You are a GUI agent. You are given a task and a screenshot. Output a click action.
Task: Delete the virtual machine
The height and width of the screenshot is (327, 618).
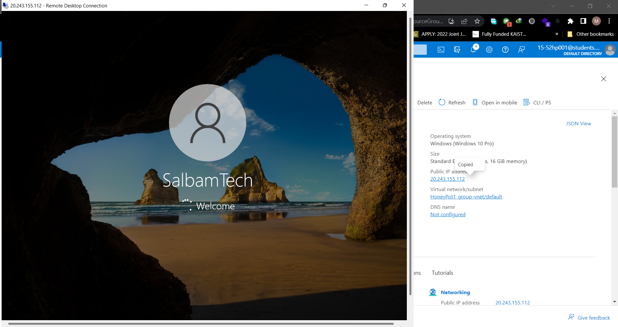coord(425,102)
